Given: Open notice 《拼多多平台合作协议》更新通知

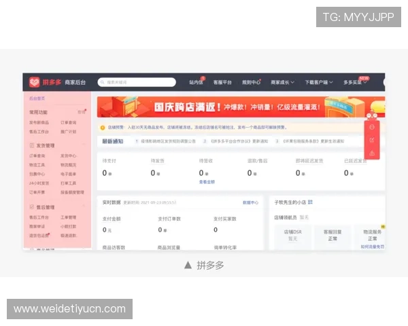Looking at the screenshot, I should [239, 141].
